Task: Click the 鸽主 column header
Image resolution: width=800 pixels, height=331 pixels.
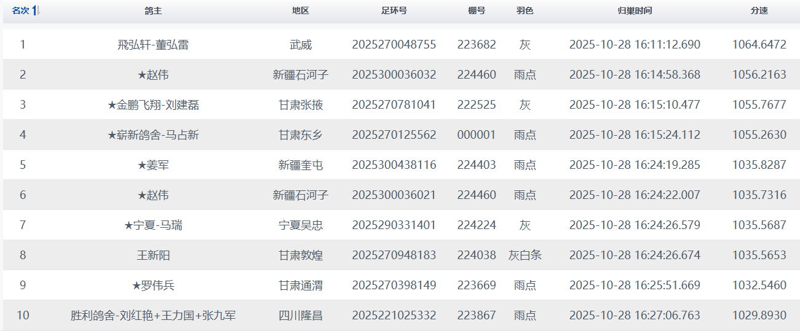Action: [x=153, y=11]
